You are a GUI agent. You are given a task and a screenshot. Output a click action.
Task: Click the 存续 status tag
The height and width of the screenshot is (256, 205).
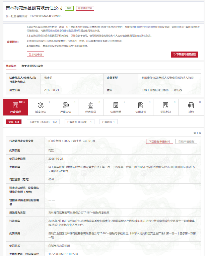[x=69, y=8]
